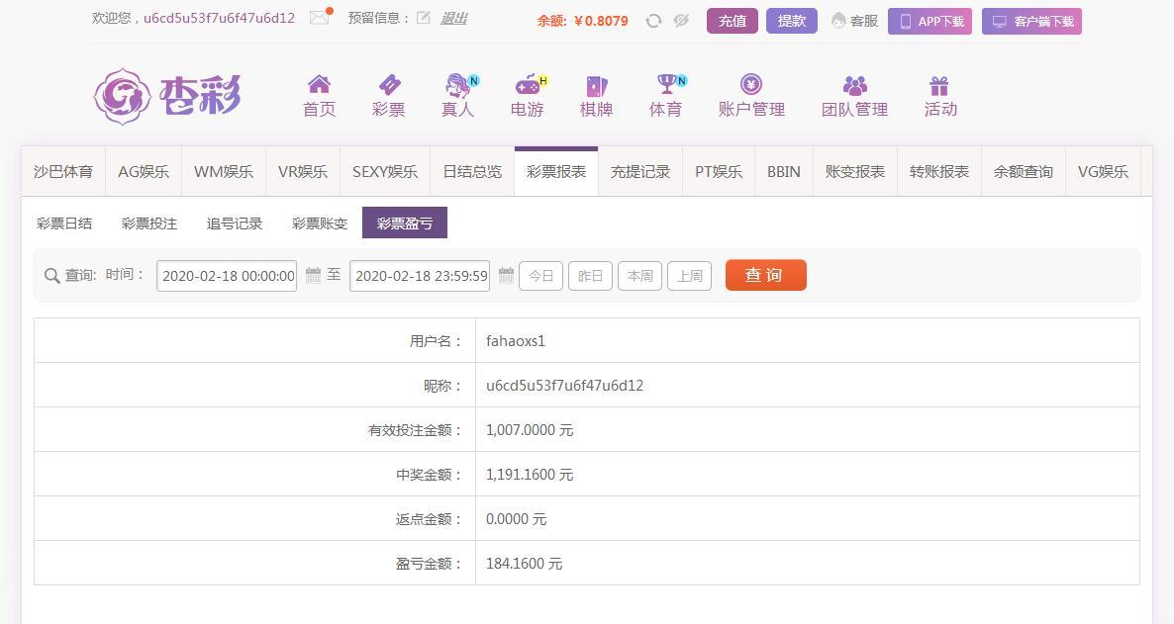Image resolution: width=1174 pixels, height=624 pixels.
Task: Click the 退出 logout link
Action: (x=453, y=18)
